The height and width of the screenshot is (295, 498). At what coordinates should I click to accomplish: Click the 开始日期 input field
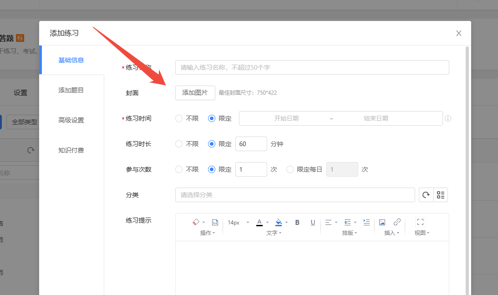[286, 118]
